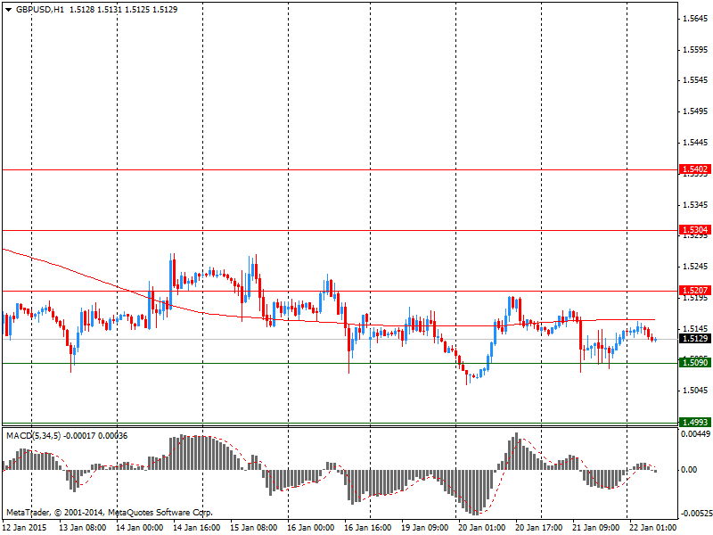Click the 15 Jan 08:00 time label
The width and height of the screenshot is (713, 535).
click(x=254, y=528)
